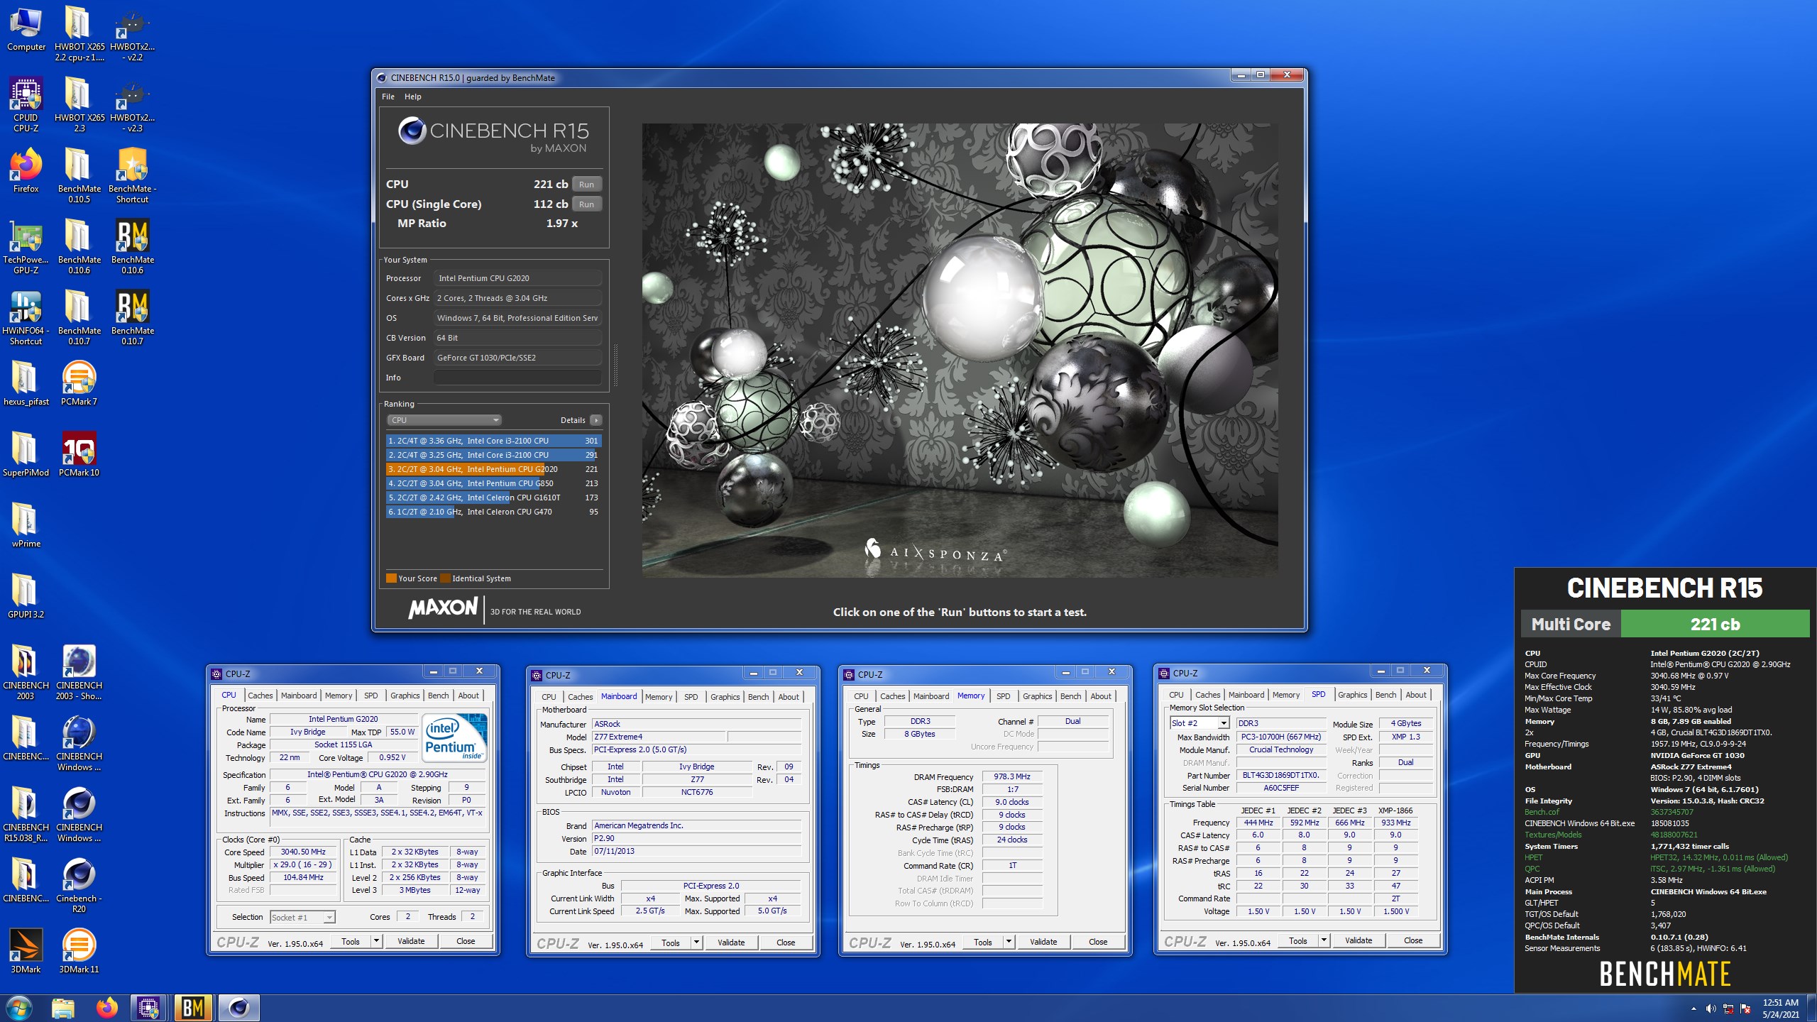The width and height of the screenshot is (1817, 1022).
Task: Open the HWiNFO64 Shortcut icon
Action: click(x=26, y=317)
